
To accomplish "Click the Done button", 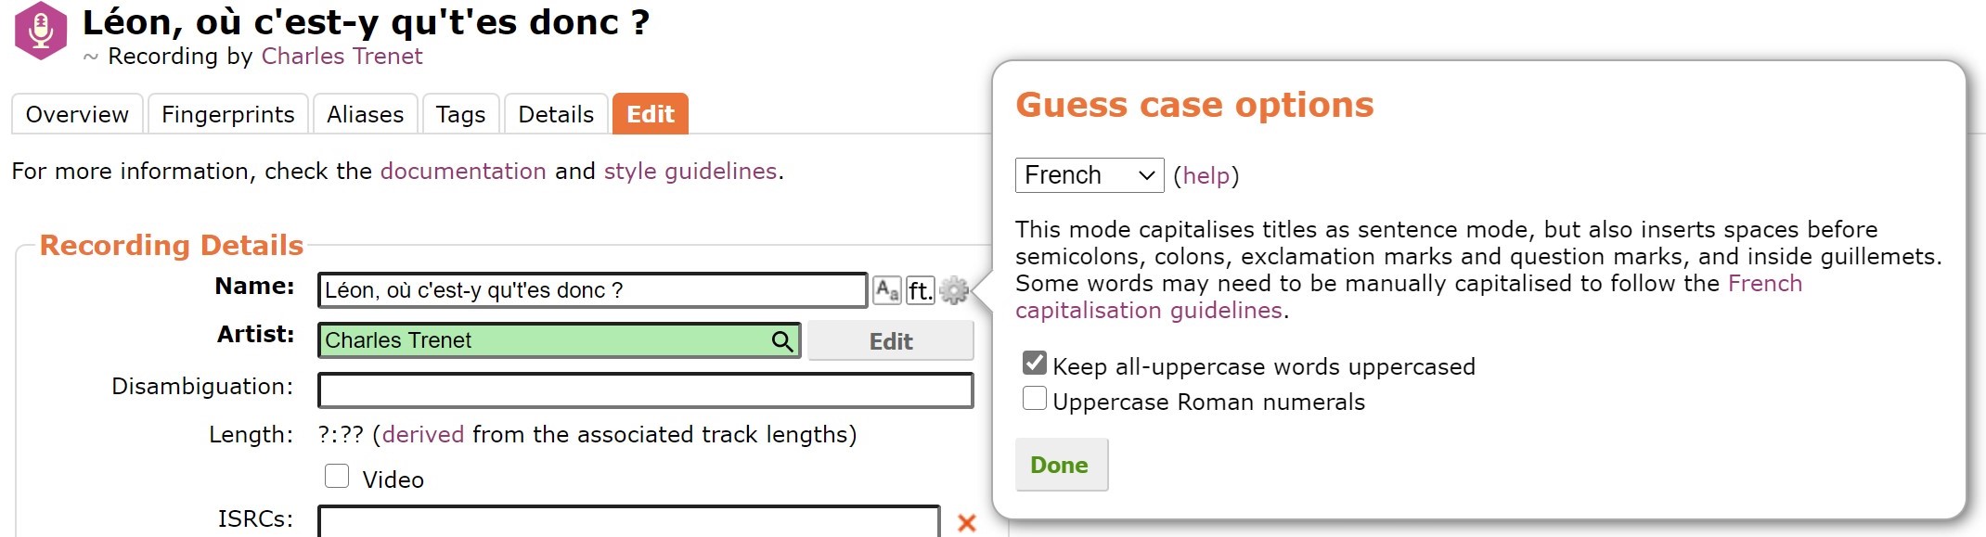I will point(1061,465).
